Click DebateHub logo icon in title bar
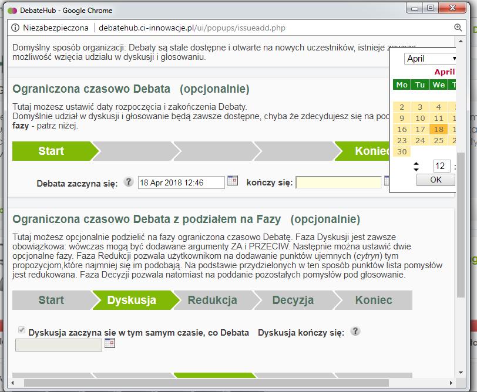The width and height of the screenshot is (477, 392). [x=12, y=11]
